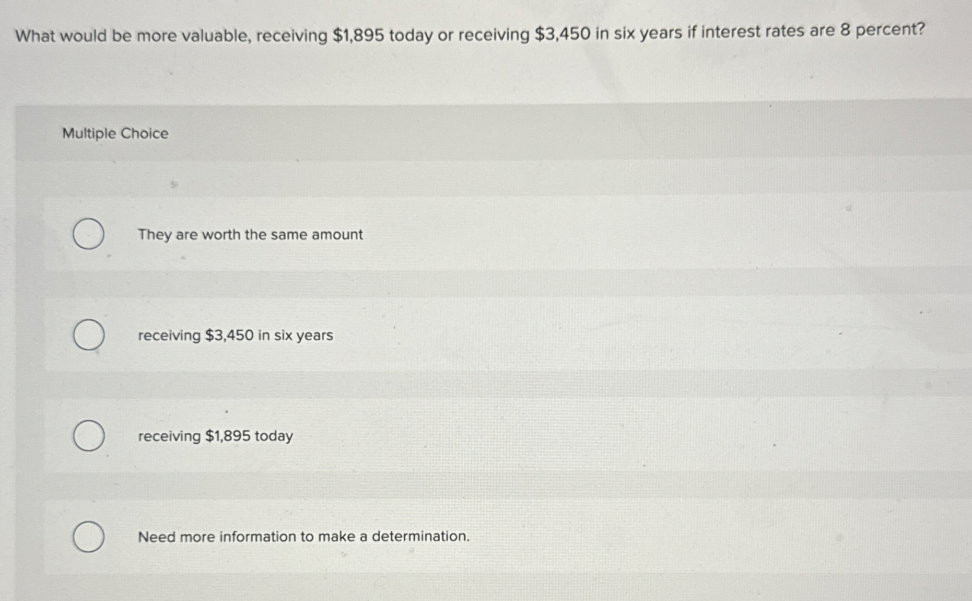This screenshot has height=601, width=972.
Task: Click the text "They are worth the same amount"
Action: (x=250, y=235)
